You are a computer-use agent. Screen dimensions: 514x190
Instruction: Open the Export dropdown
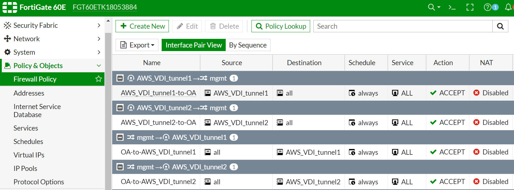(137, 45)
